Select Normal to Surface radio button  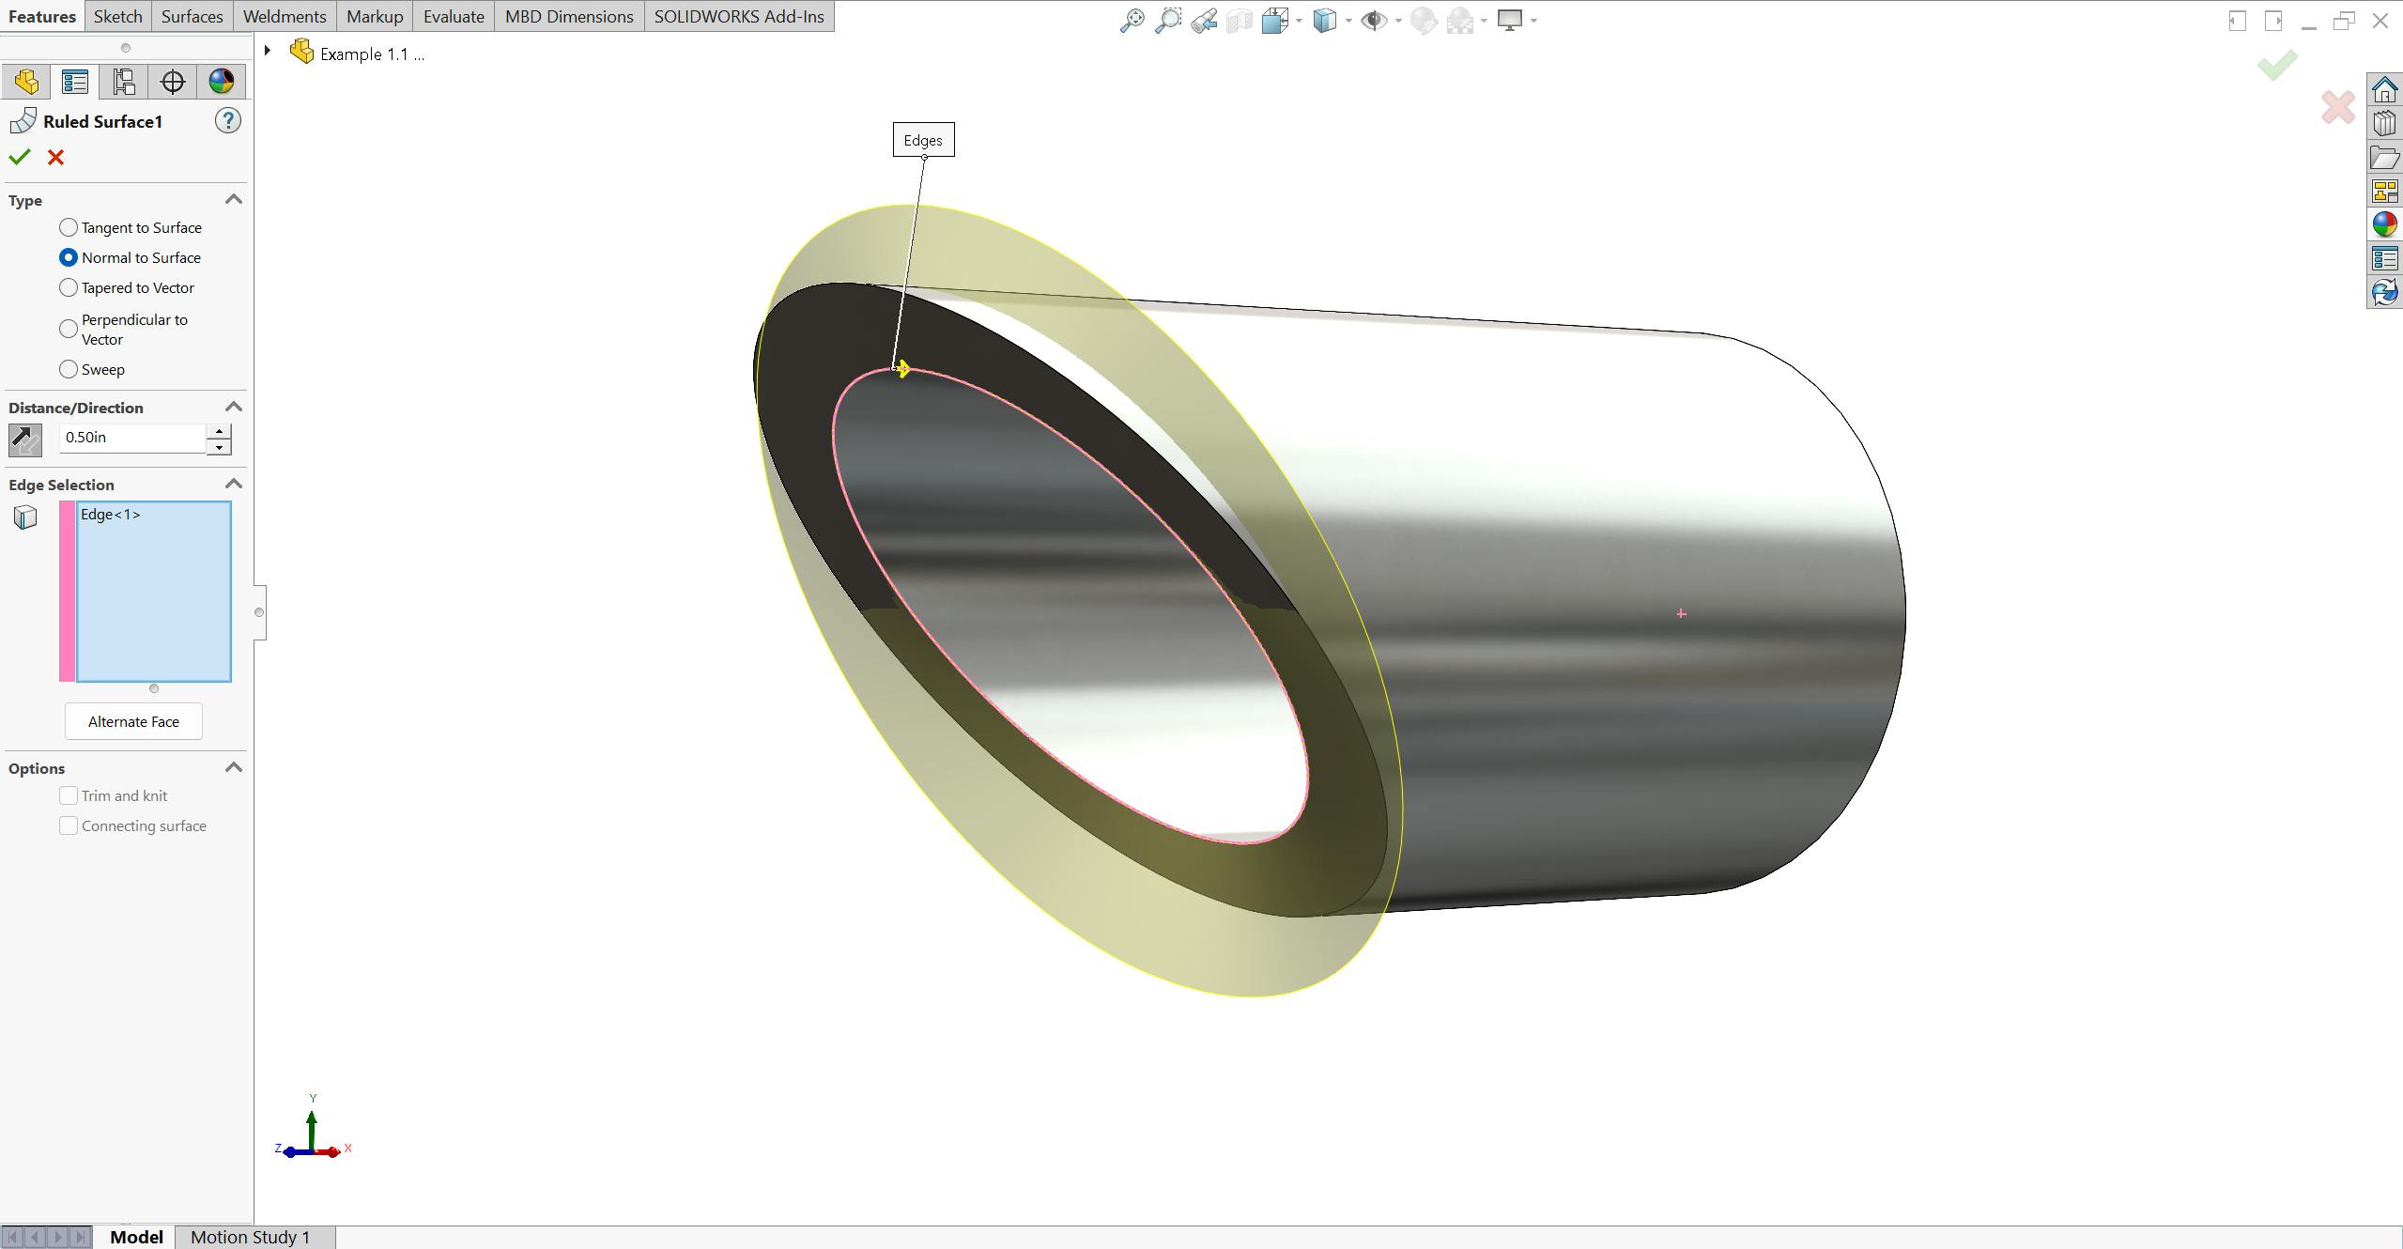69,257
